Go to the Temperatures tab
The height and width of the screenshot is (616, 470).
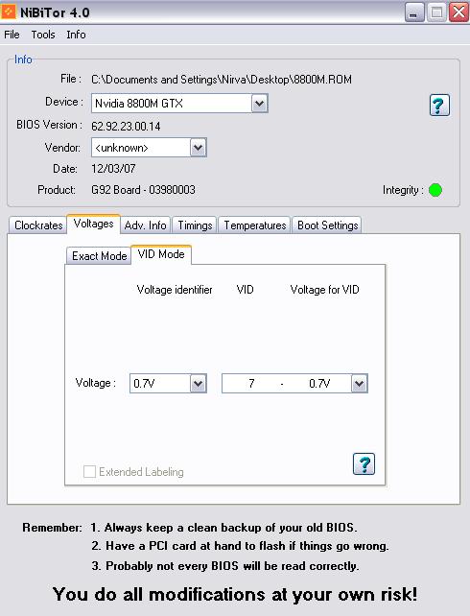click(255, 225)
